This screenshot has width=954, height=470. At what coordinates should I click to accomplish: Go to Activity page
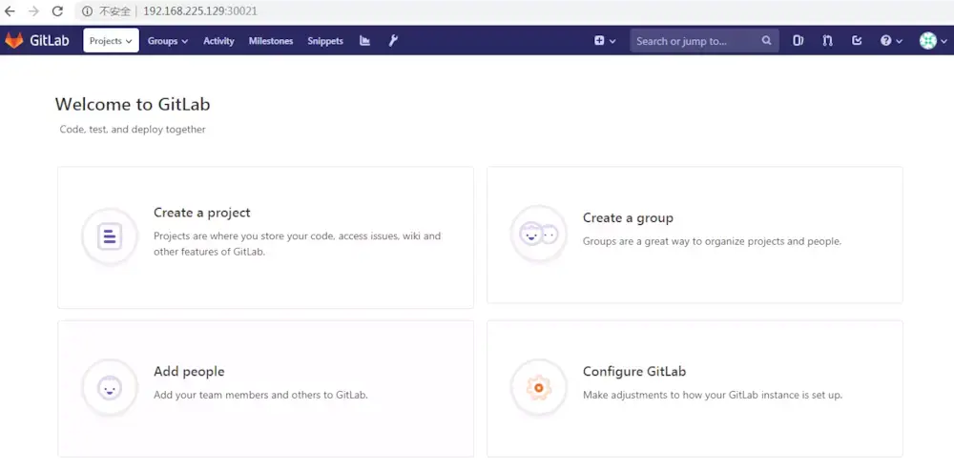click(218, 41)
